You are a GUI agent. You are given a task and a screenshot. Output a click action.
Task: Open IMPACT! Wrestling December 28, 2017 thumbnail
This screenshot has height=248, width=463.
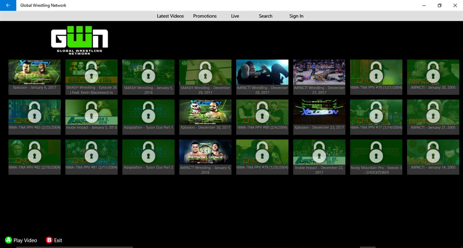(x=262, y=72)
